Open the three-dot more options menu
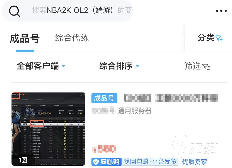Viewport: 232px width, 168px height. (x=221, y=11)
